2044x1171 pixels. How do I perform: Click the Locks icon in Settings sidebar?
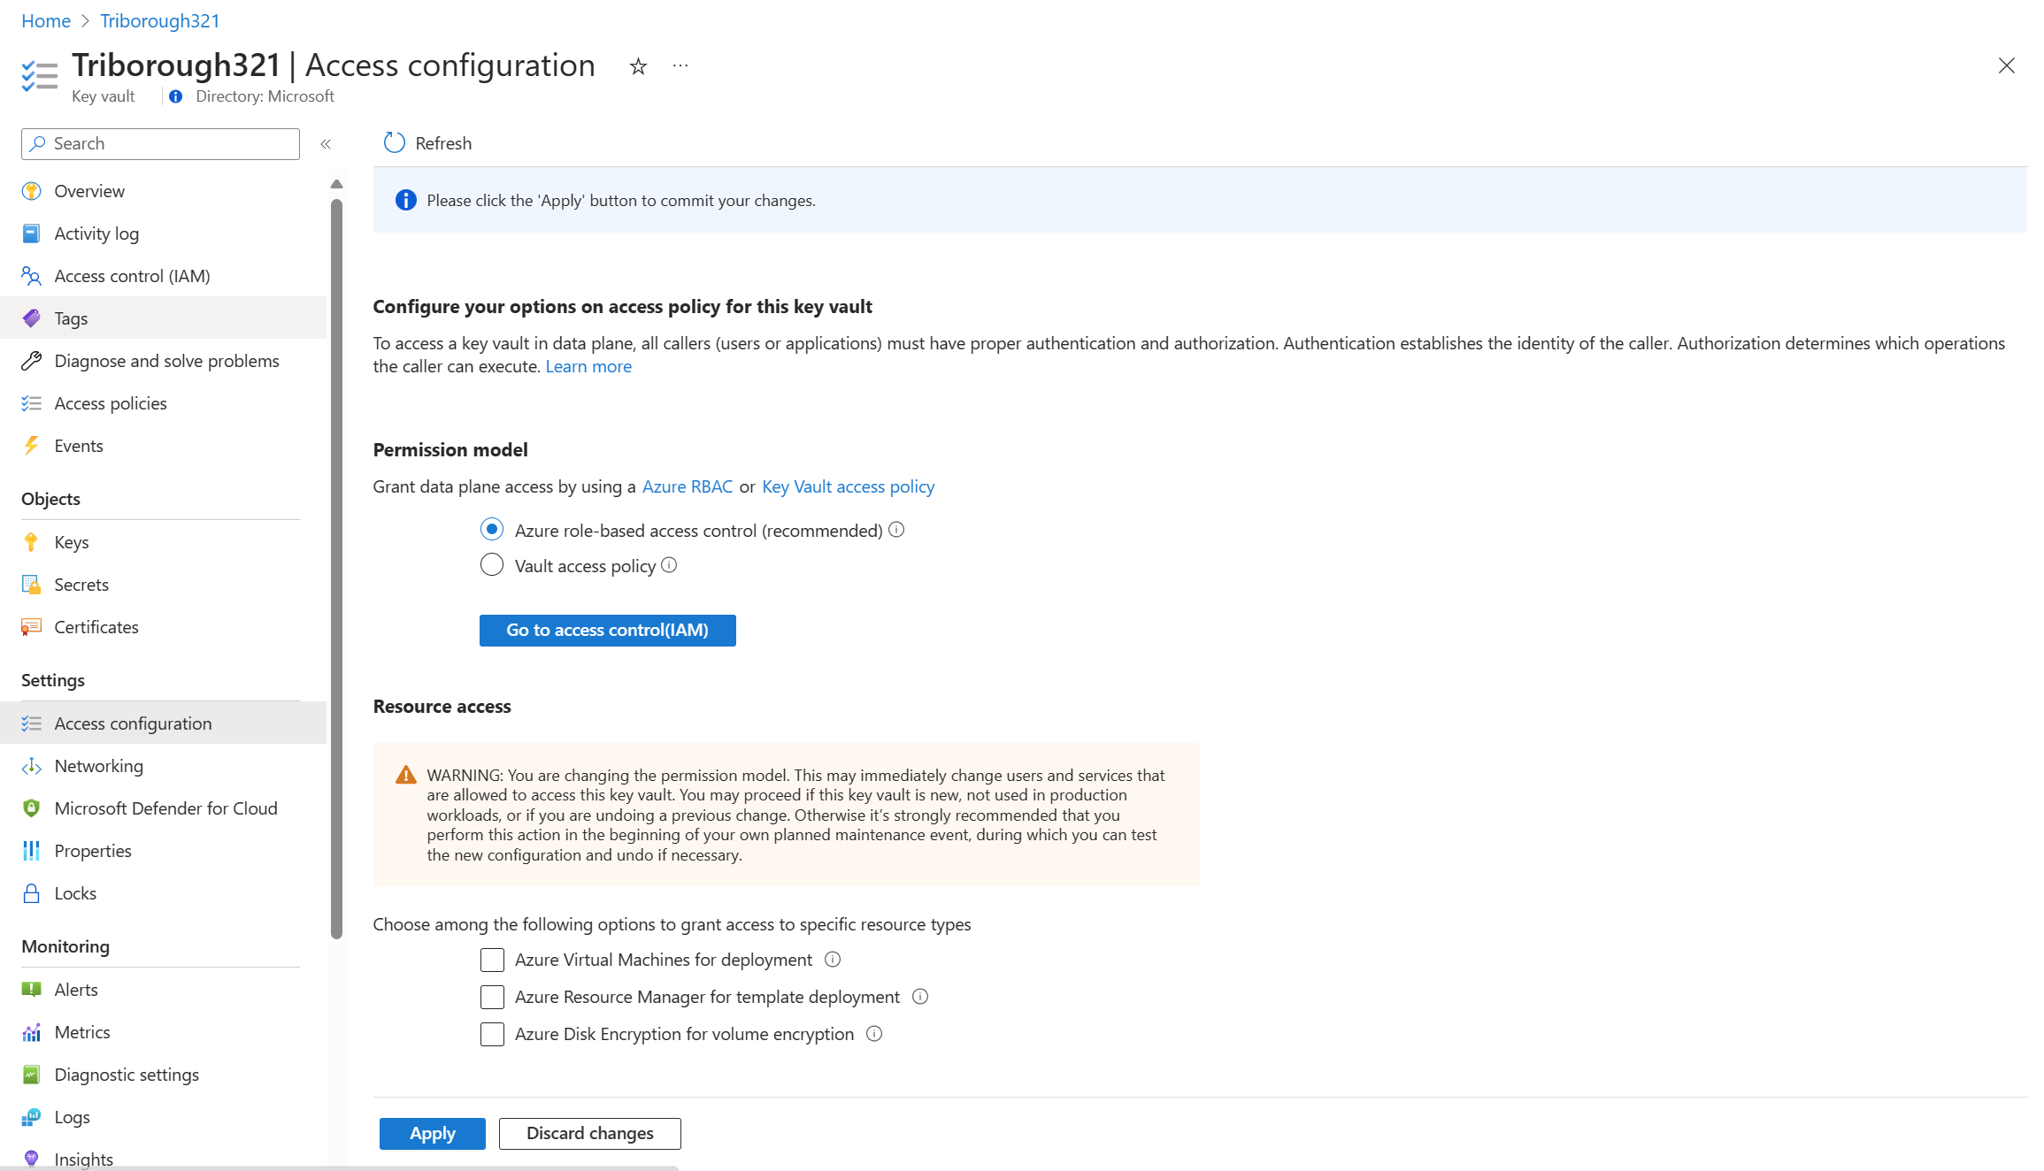(34, 892)
